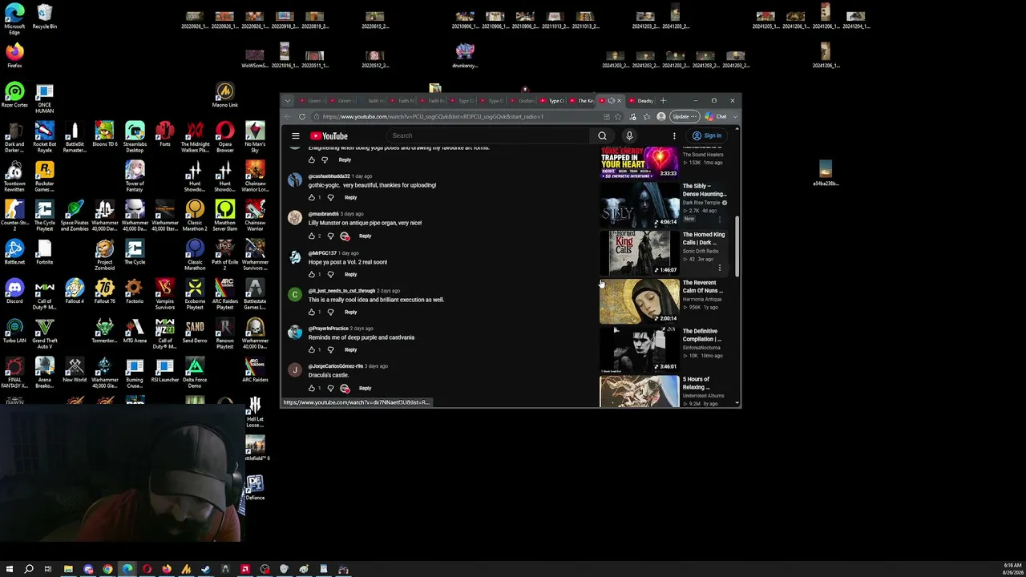1026x577 pixels.
Task: Switch to the Deadsy browser tab
Action: (641, 101)
